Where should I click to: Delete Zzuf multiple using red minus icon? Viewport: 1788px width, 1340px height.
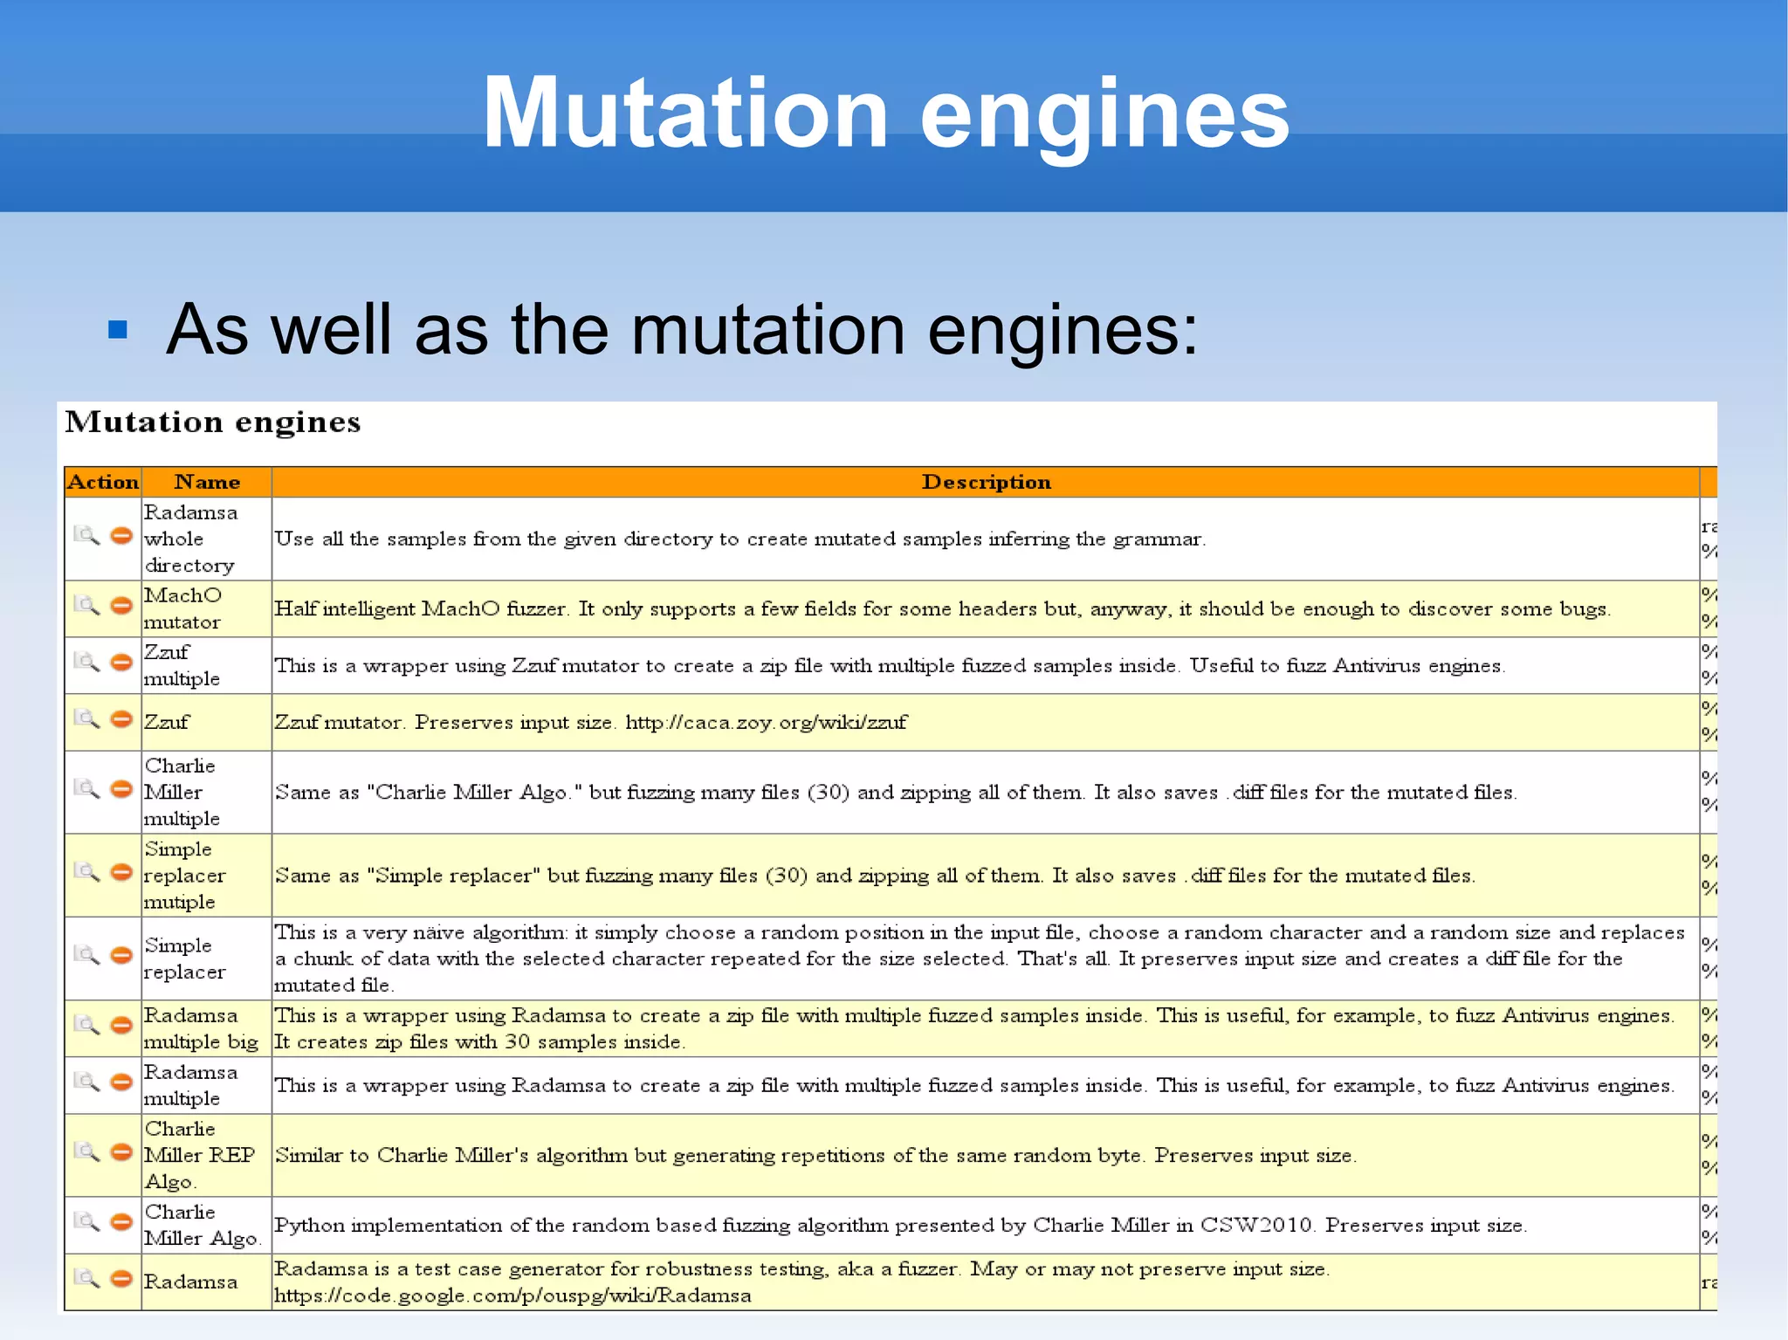click(x=121, y=663)
